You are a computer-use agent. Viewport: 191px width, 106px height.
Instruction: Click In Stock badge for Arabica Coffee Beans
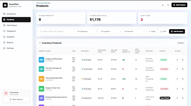(163, 60)
